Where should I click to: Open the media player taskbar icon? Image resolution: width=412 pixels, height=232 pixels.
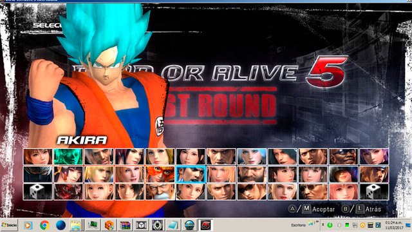[x=28, y=226]
